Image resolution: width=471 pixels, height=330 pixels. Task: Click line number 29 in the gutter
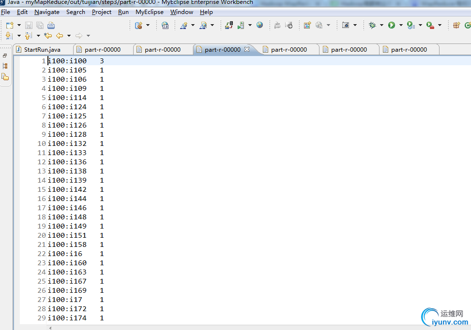pyautogui.click(x=42, y=318)
